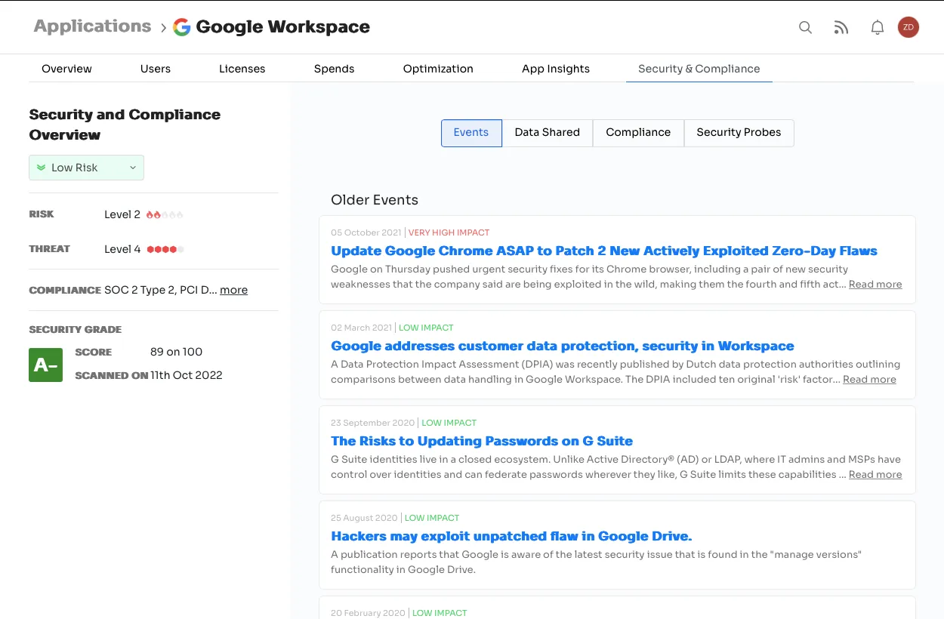Read more on the G Suite passwords event
The height and width of the screenshot is (619, 944).
coord(875,475)
